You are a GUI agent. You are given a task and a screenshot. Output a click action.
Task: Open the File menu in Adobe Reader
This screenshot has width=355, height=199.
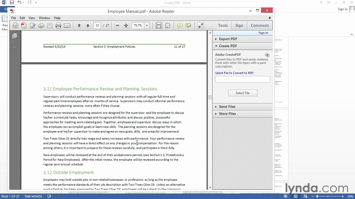[x=14, y=18]
